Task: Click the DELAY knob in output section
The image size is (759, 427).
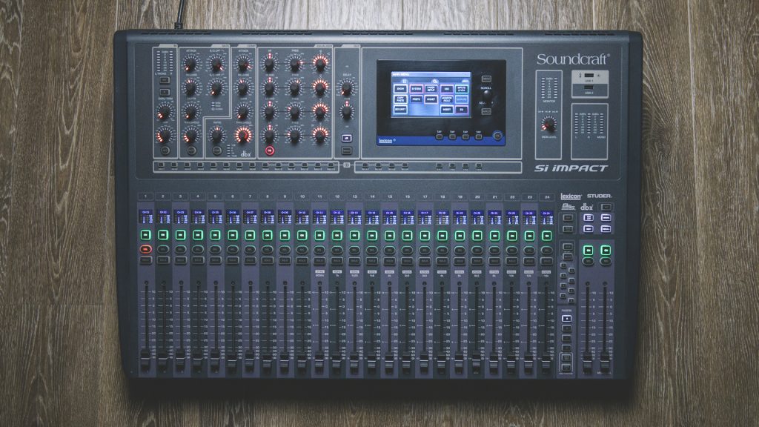Action: [x=345, y=88]
